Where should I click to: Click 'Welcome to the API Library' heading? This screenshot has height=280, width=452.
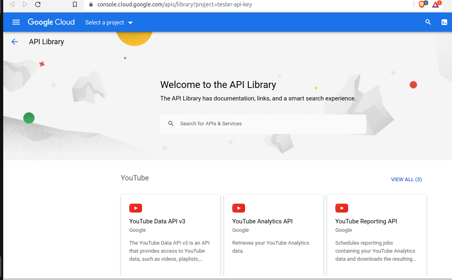coord(218,85)
